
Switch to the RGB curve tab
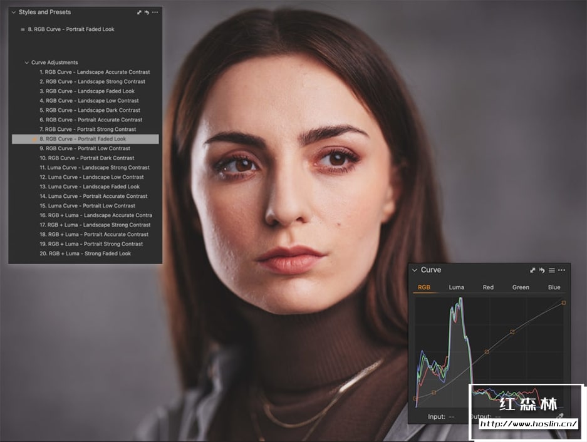tap(423, 287)
